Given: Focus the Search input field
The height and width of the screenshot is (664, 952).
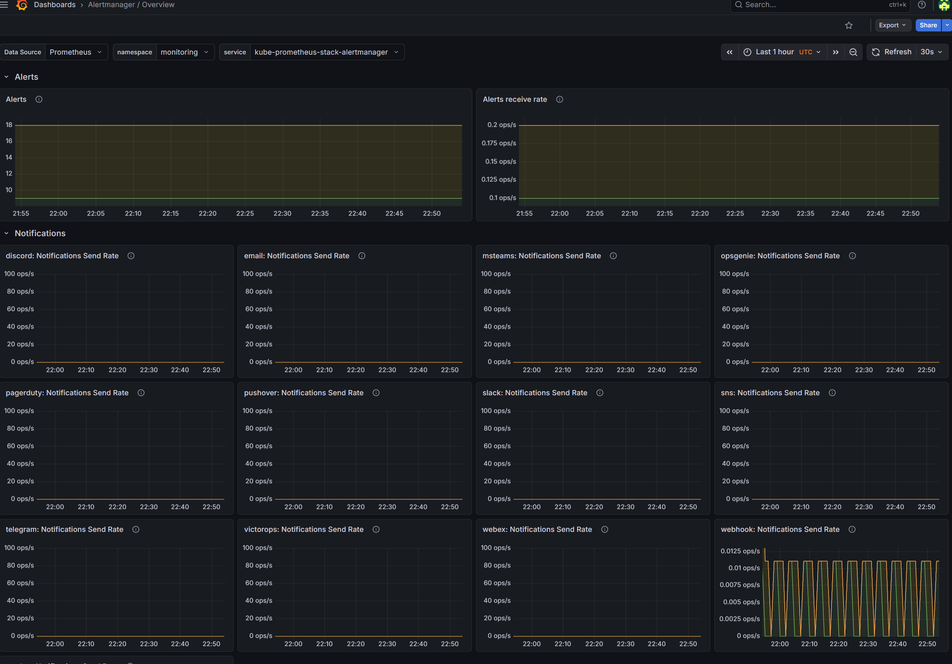Looking at the screenshot, I should (820, 5).
